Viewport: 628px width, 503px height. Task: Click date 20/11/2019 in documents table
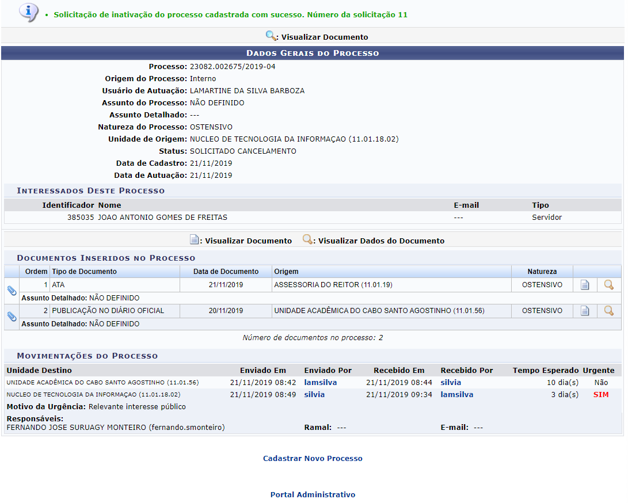[x=226, y=311]
